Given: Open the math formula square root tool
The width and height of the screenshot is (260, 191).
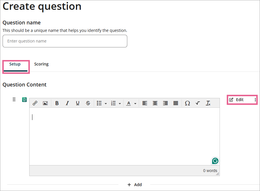Looking at the screenshot, I should tap(198, 103).
